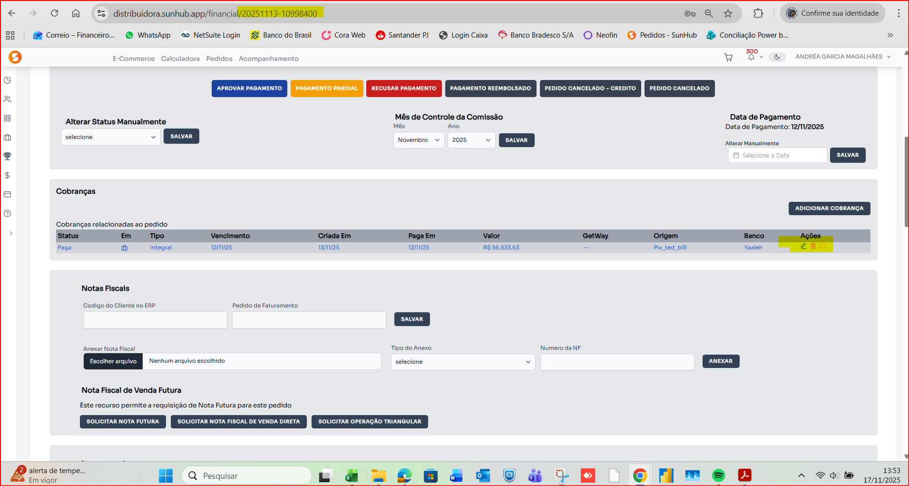
Task: Click the pencil edit icon in Ações
Action: (803, 246)
